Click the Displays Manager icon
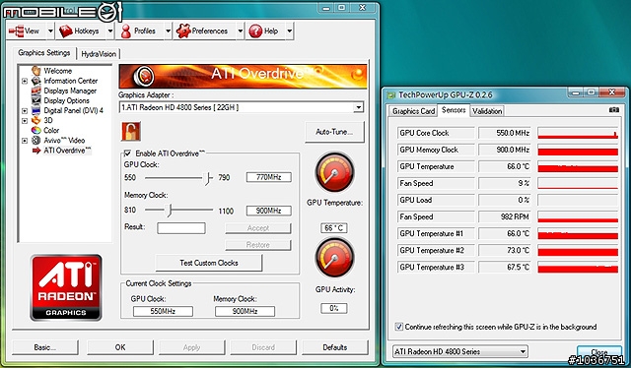This screenshot has width=631, height=368. point(36,91)
